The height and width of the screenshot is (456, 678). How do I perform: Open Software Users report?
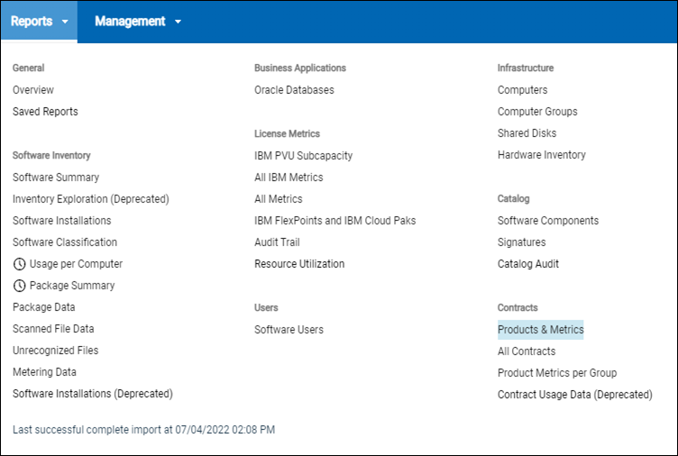coord(289,330)
